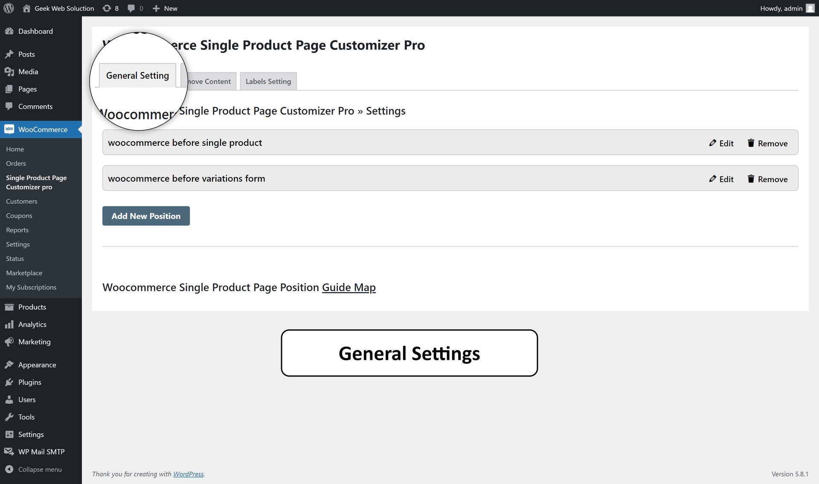Click the home icon beside Geek Web Soluction
This screenshot has height=484, width=819.
point(26,8)
